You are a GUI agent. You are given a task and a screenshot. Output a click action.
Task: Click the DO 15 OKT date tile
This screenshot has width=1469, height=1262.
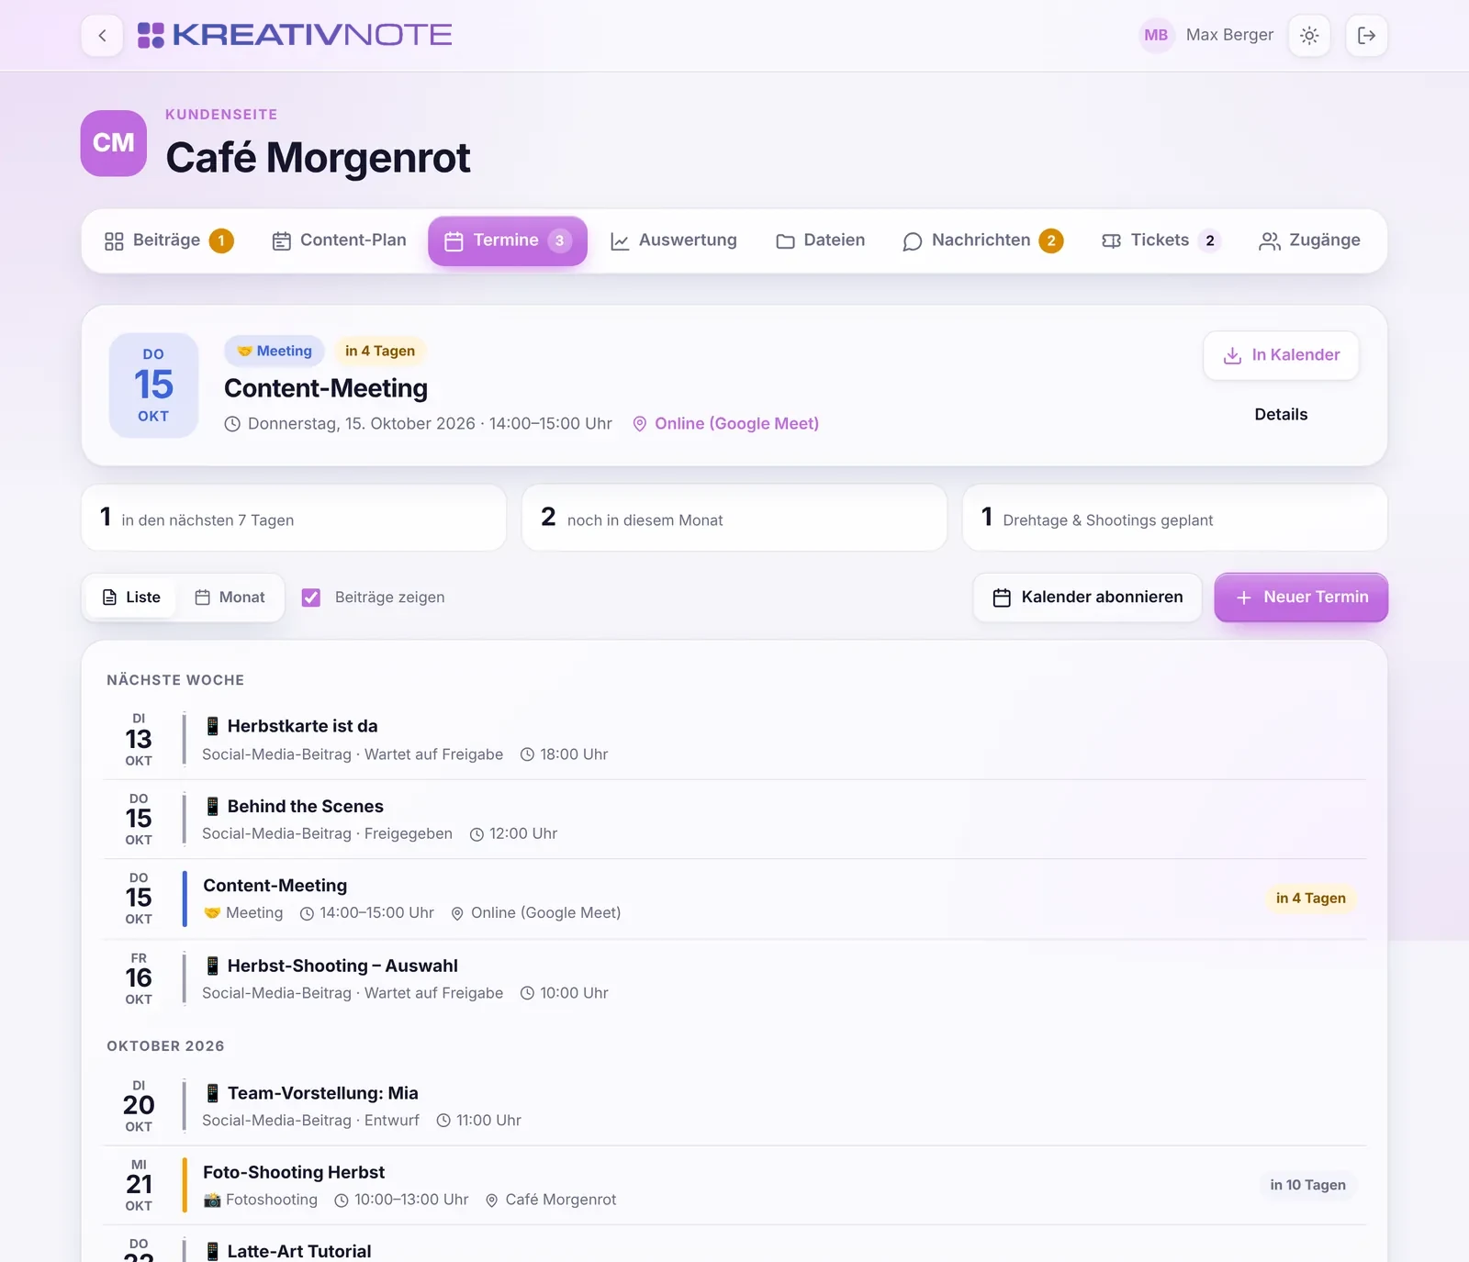click(x=153, y=385)
